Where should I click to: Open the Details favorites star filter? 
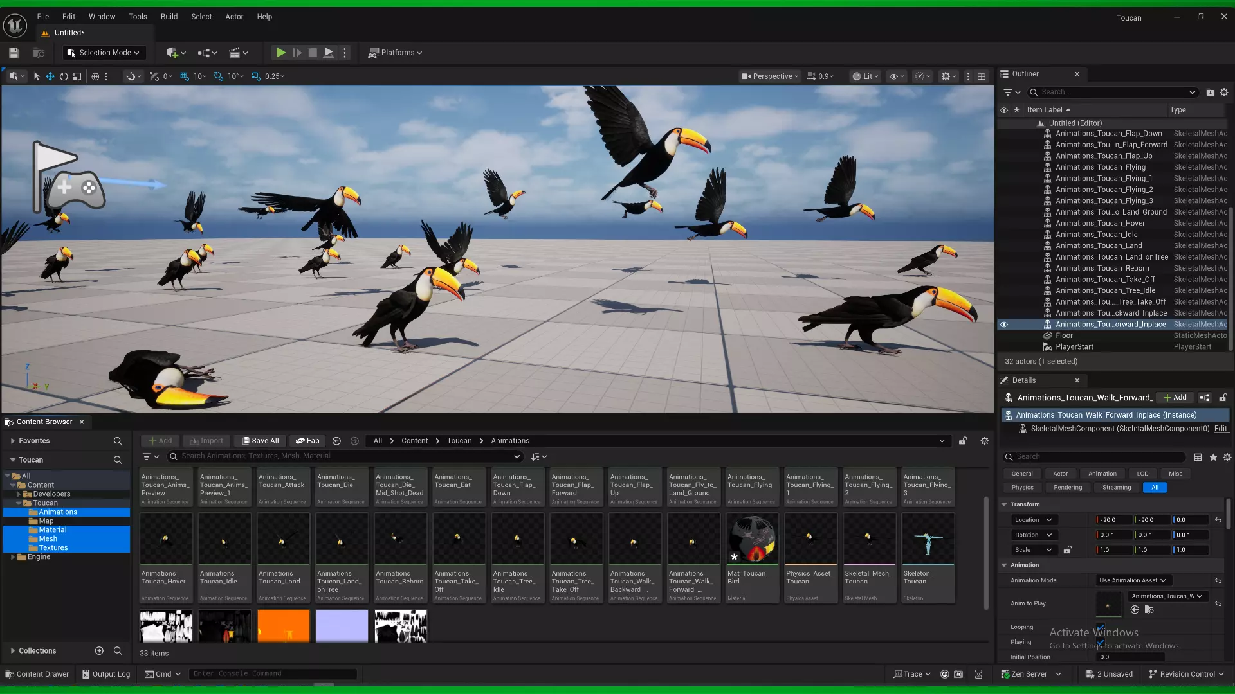click(x=1213, y=457)
